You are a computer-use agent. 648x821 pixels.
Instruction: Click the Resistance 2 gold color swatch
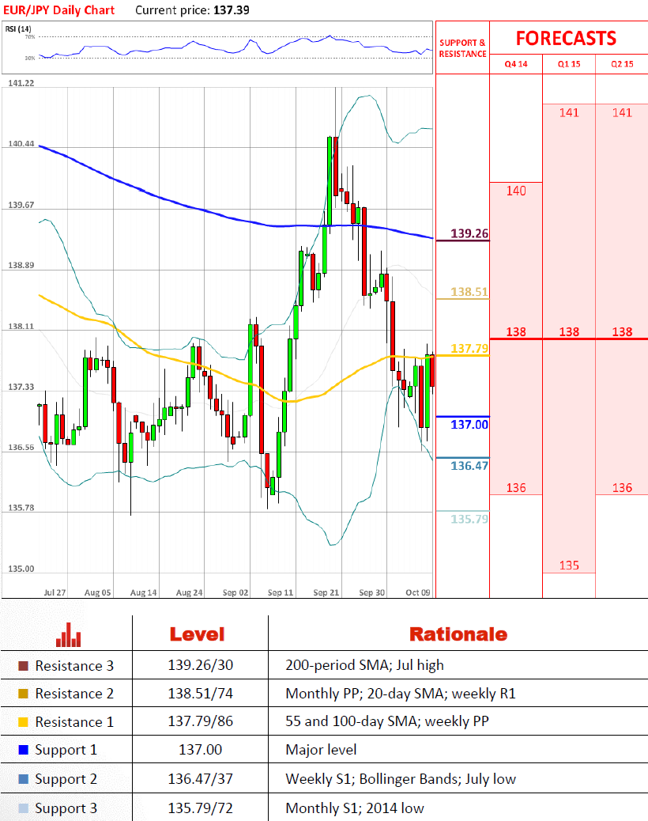click(x=23, y=694)
